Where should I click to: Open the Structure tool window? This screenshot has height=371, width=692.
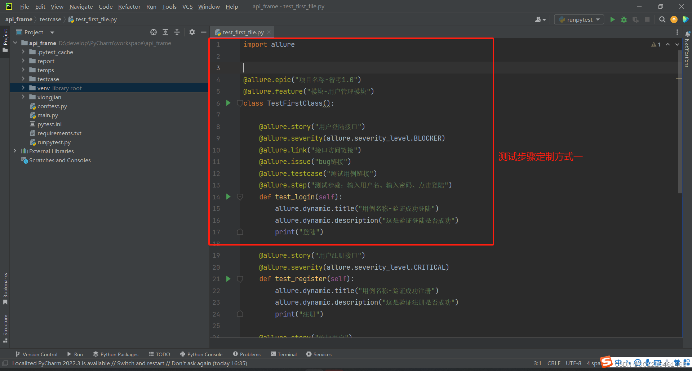pyautogui.click(x=5, y=328)
